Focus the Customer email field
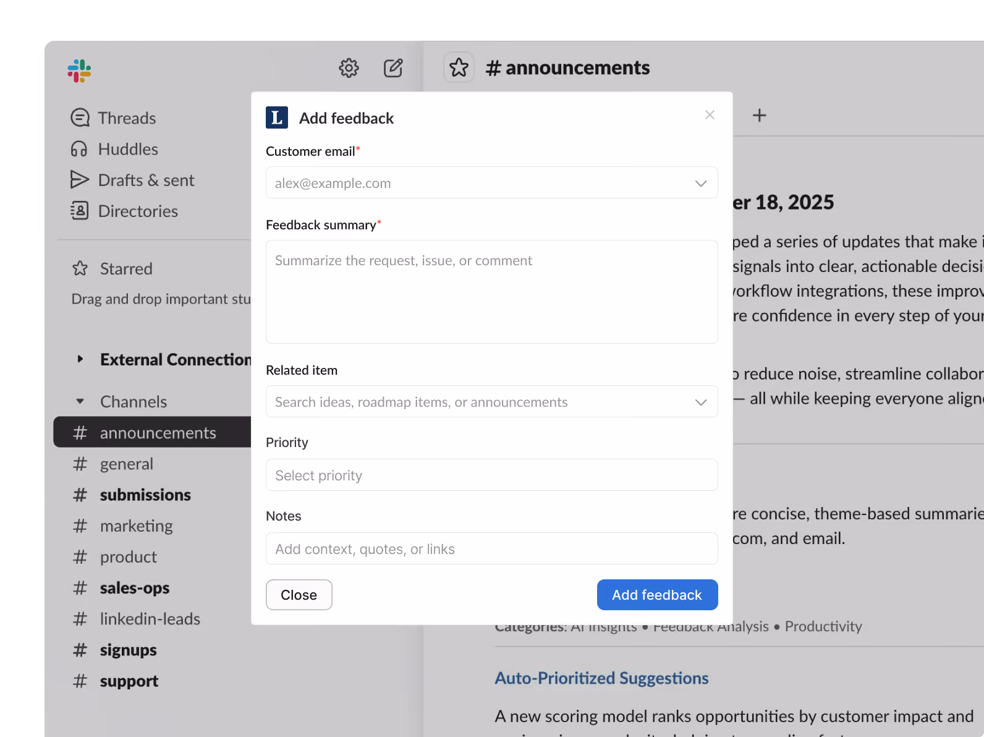984x737 pixels. [x=492, y=182]
